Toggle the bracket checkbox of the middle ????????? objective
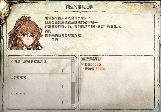The height and width of the screenshot is (112, 161). (x=65, y=87)
